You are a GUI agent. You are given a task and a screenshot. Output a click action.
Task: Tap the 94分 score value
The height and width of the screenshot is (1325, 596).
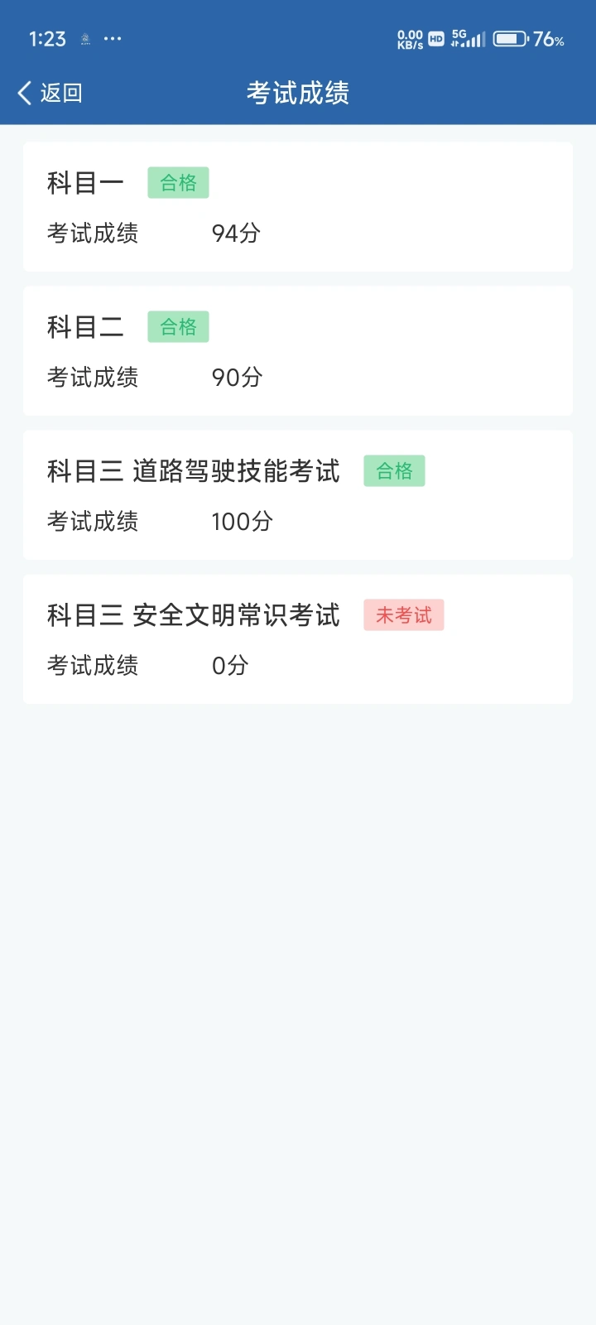point(236,234)
